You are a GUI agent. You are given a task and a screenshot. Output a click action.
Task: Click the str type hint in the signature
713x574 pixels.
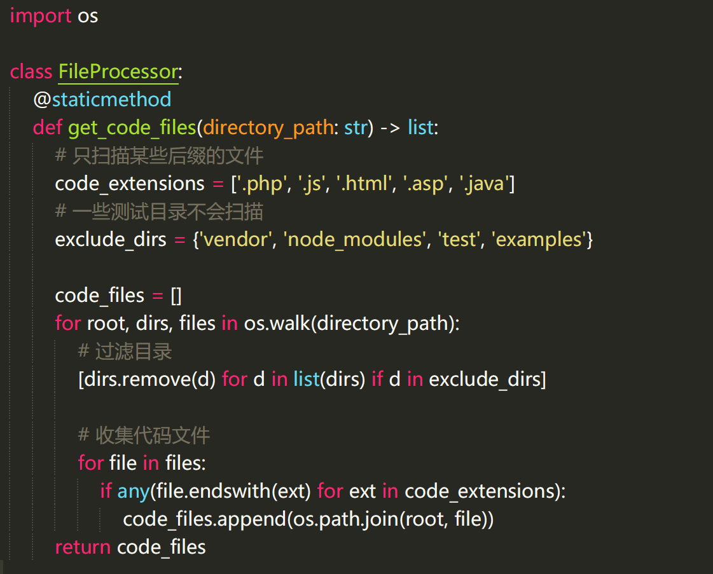tap(356, 127)
